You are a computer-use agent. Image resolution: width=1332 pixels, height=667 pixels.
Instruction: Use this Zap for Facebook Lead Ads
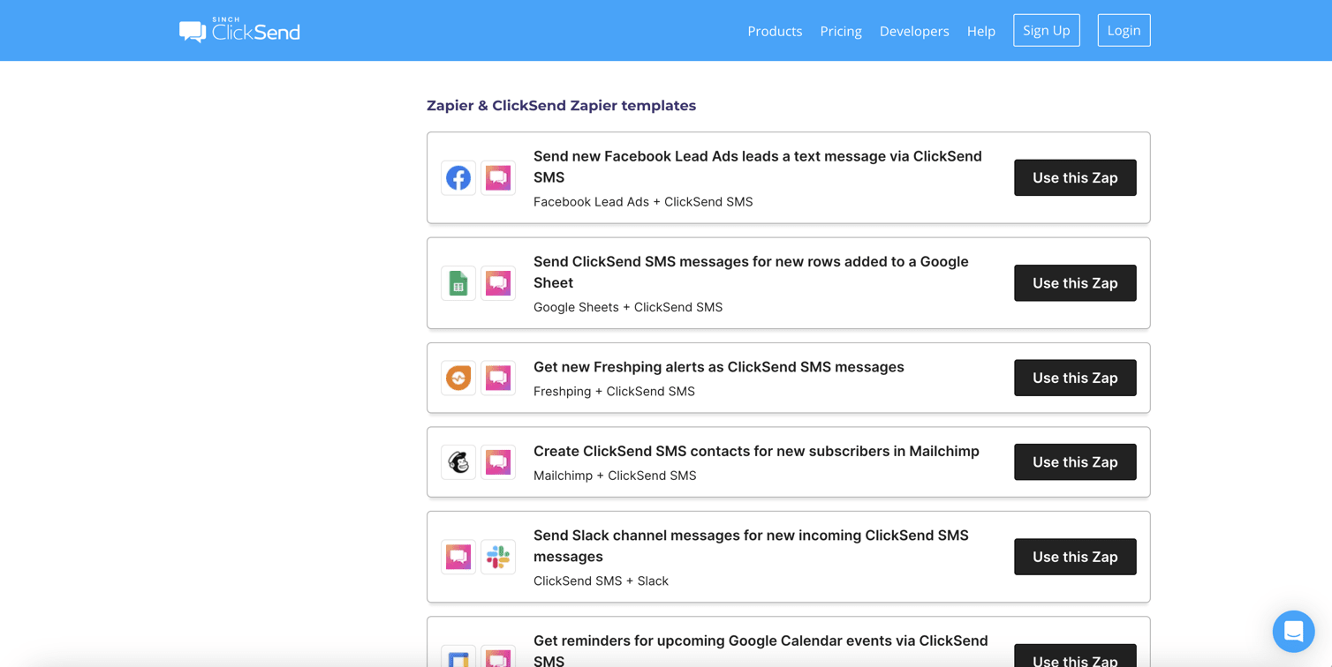[1075, 177]
